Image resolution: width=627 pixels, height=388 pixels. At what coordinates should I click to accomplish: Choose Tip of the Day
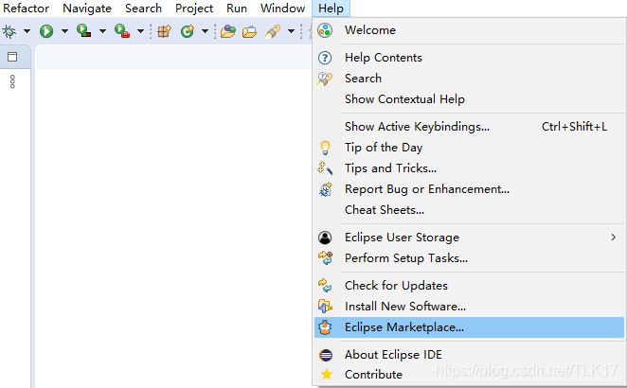coord(469,148)
